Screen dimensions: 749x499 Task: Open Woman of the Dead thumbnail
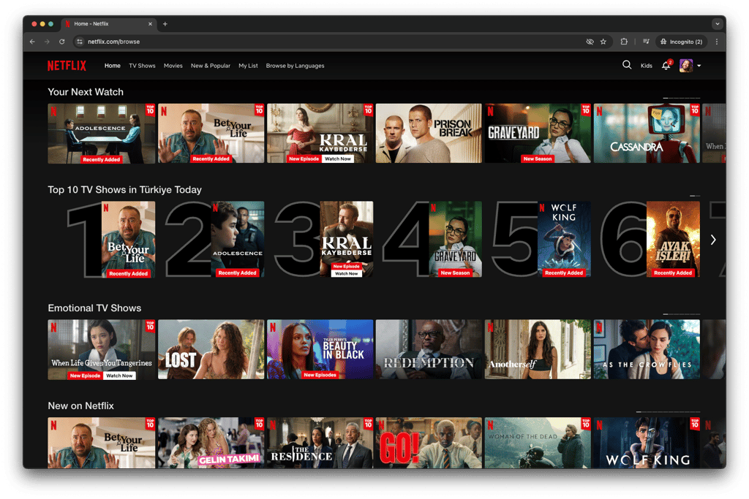(538, 443)
